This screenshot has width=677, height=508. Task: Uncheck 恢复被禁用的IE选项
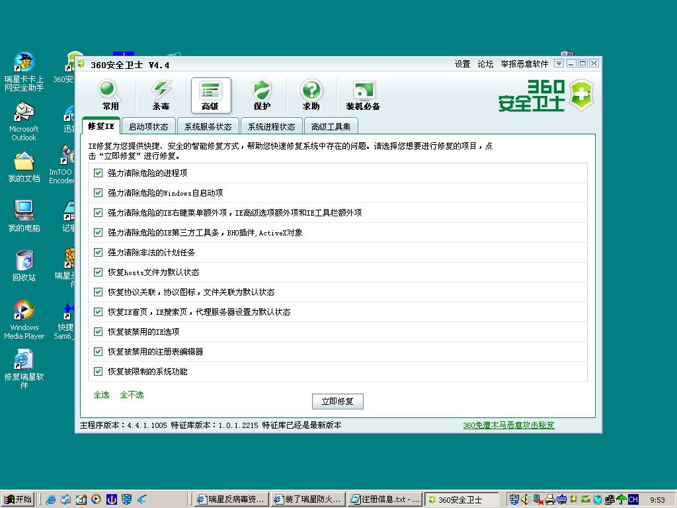(98, 332)
